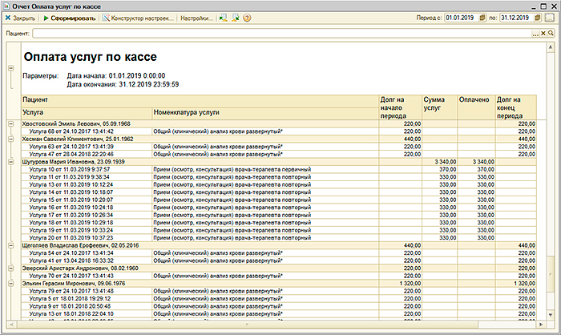Click into the Пациент input field
561x335 pixels.
point(280,34)
